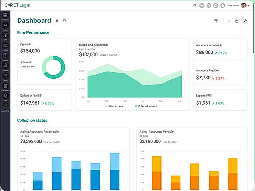Click the Collection status section heading

(32, 120)
